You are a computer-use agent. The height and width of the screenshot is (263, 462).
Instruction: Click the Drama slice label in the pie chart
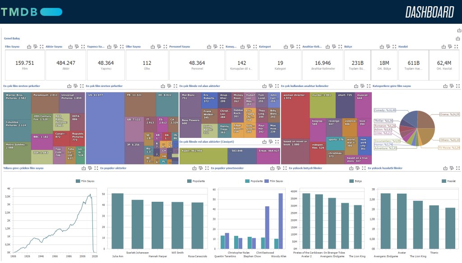click(449, 114)
